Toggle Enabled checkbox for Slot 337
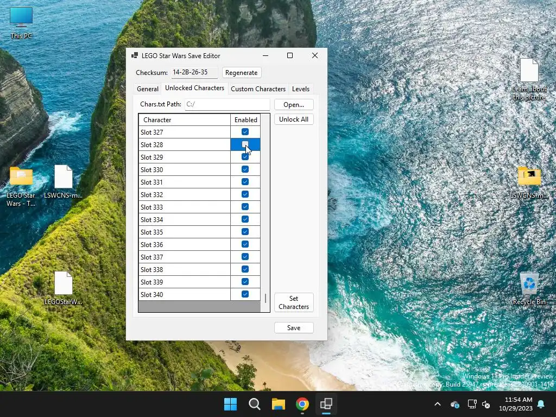Image resolution: width=556 pixels, height=417 pixels. point(245,257)
